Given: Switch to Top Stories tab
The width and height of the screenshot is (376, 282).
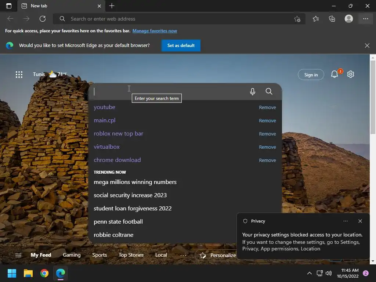Looking at the screenshot, I should 131,255.
